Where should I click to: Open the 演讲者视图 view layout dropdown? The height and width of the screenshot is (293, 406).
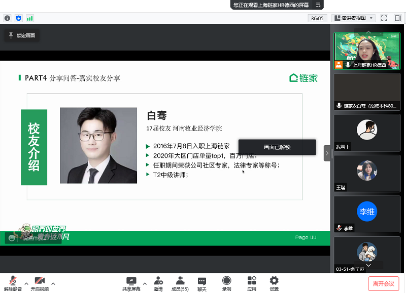(x=353, y=18)
